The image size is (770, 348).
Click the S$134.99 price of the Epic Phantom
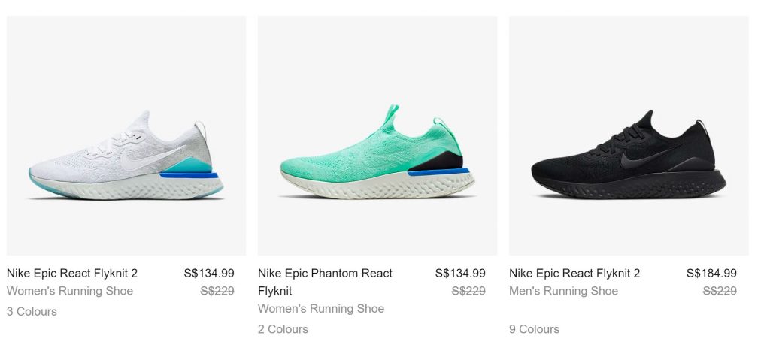[x=460, y=274]
